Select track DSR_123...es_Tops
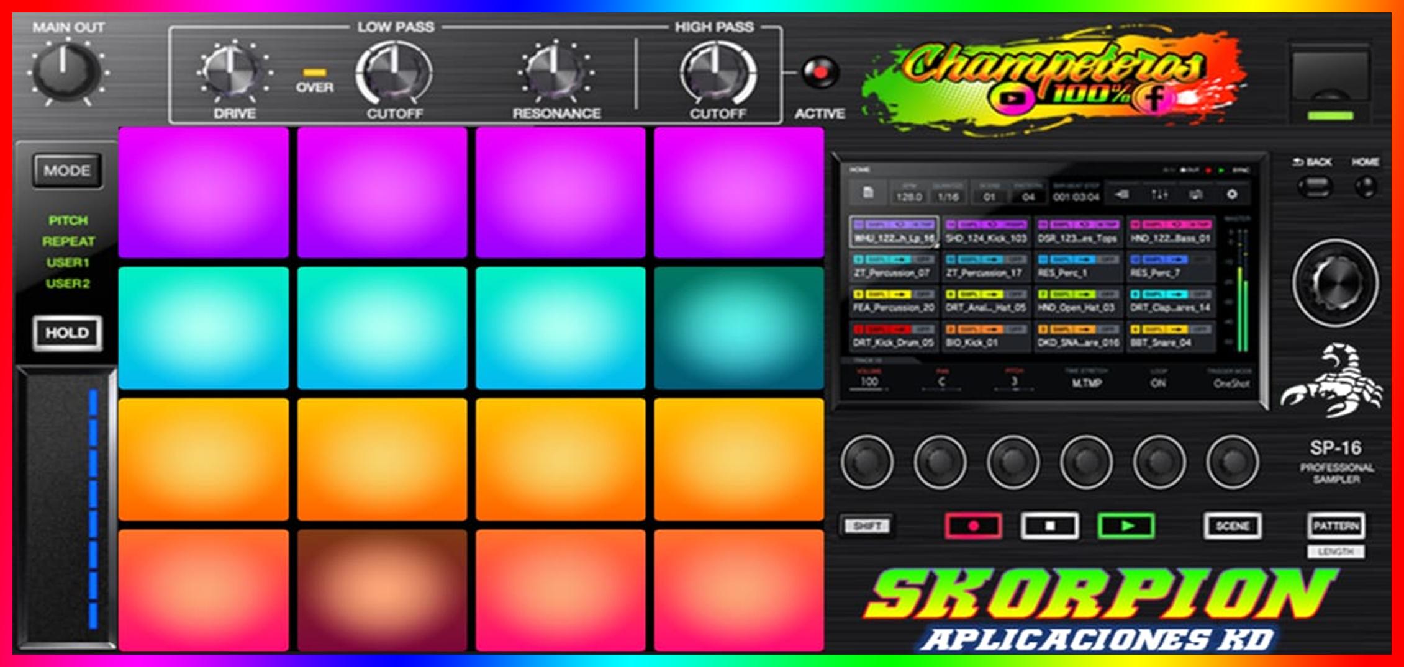Viewport: 1404px width, 667px height. click(1078, 232)
